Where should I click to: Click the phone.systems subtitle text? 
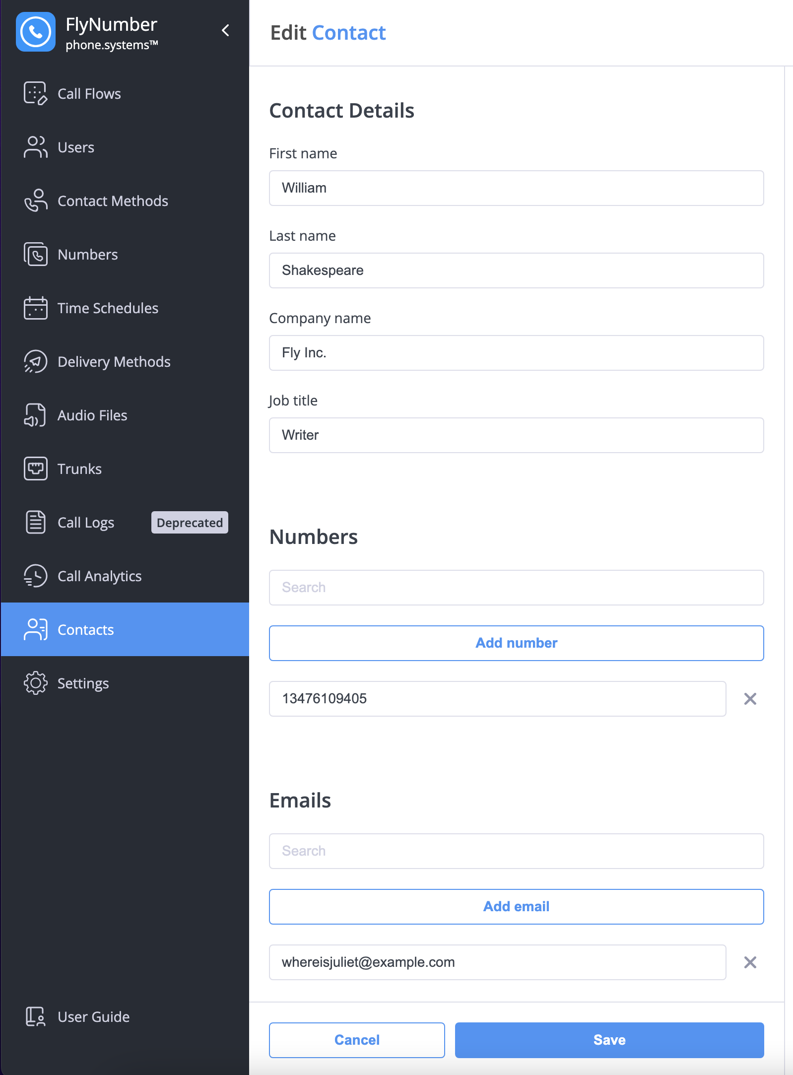tap(112, 45)
